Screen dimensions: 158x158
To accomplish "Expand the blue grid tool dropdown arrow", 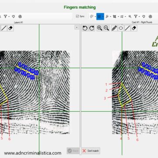I will 103,17.
